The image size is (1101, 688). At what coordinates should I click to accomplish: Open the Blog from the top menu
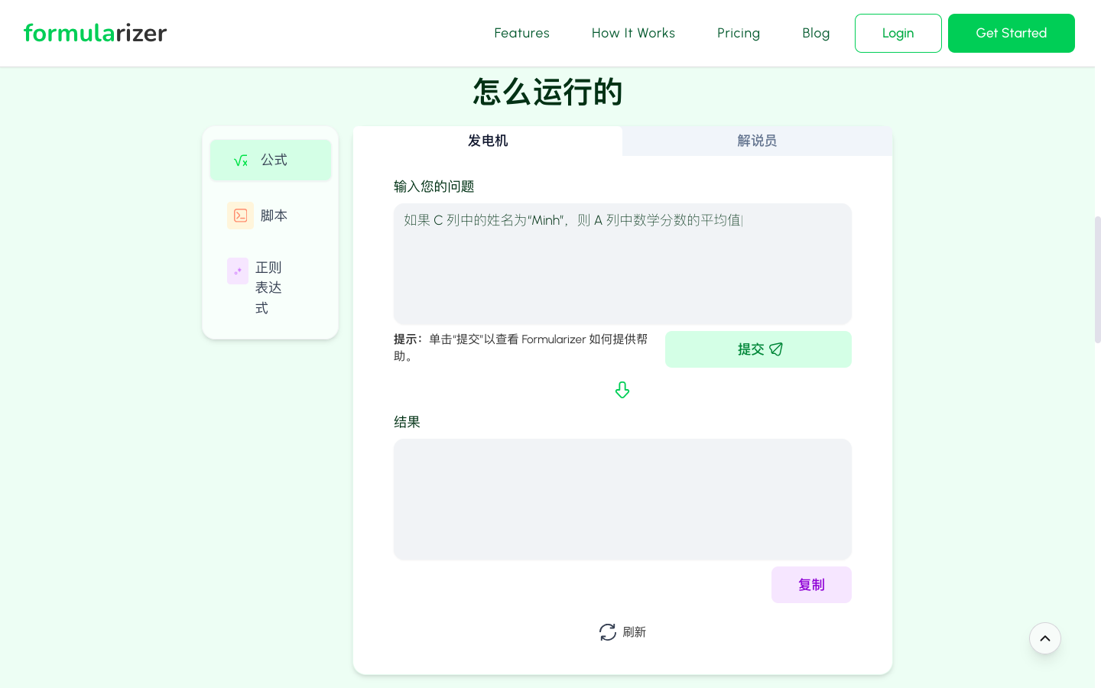(x=816, y=33)
